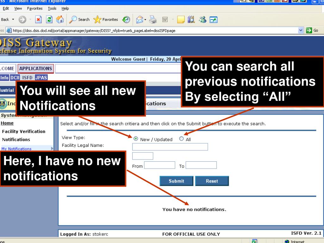Click the page icon in the address bar
Screen dimensions: 324x243
pos(9,31)
